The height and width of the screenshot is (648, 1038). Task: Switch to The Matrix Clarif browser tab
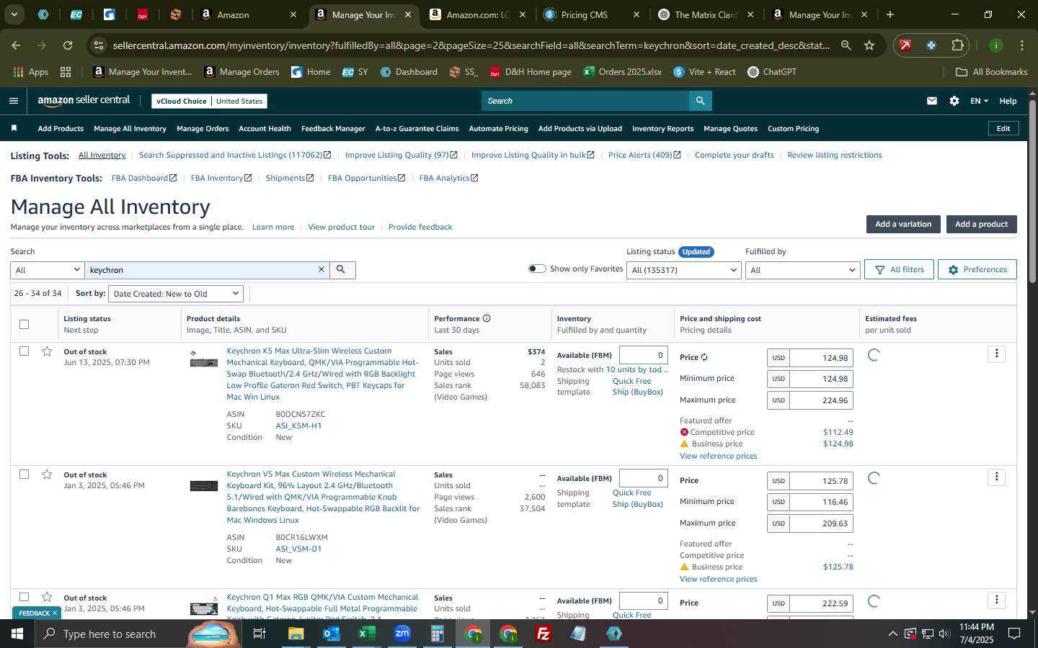pos(706,14)
